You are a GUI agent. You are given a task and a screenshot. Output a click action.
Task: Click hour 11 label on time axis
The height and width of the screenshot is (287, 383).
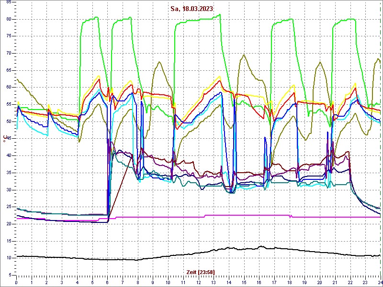pos(183,282)
